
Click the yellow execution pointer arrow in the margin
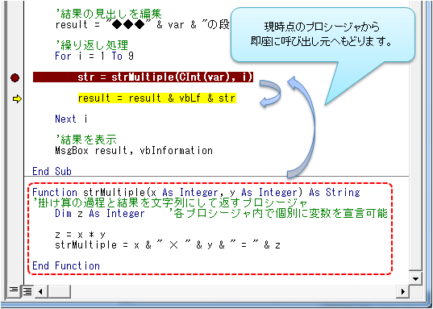(x=17, y=98)
